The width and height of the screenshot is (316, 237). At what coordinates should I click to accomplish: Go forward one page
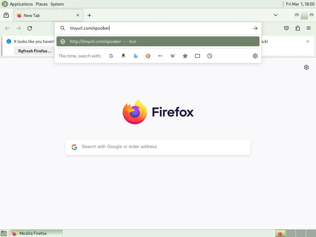pyautogui.click(x=19, y=28)
